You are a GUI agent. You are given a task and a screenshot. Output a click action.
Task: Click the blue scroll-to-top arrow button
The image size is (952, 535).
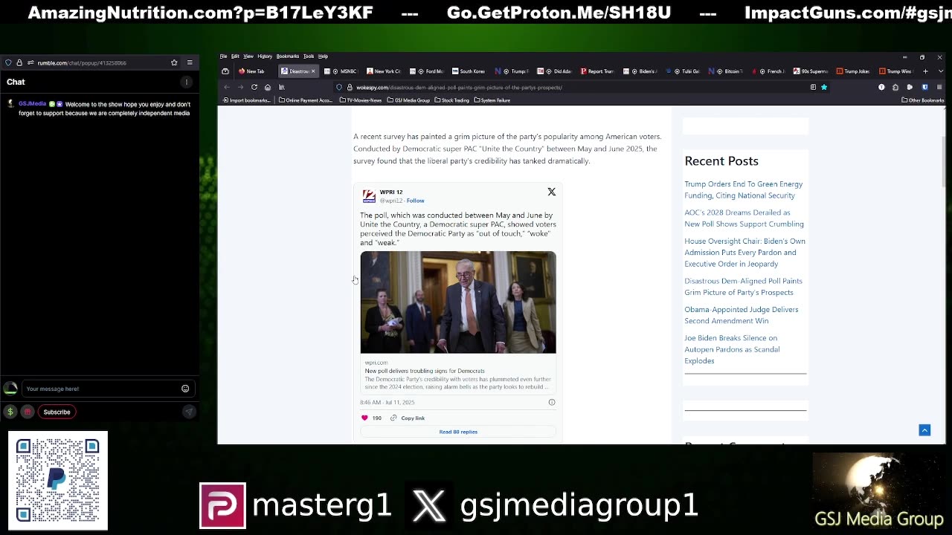[x=924, y=430]
